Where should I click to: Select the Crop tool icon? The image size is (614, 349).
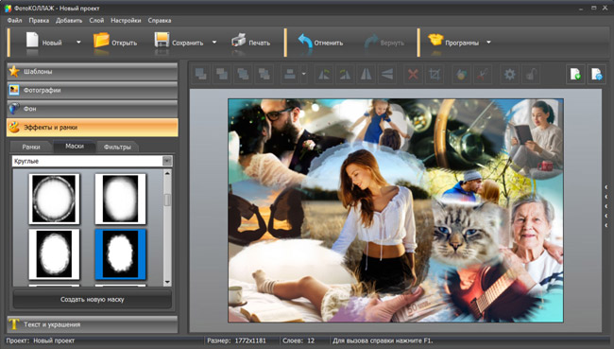click(435, 74)
